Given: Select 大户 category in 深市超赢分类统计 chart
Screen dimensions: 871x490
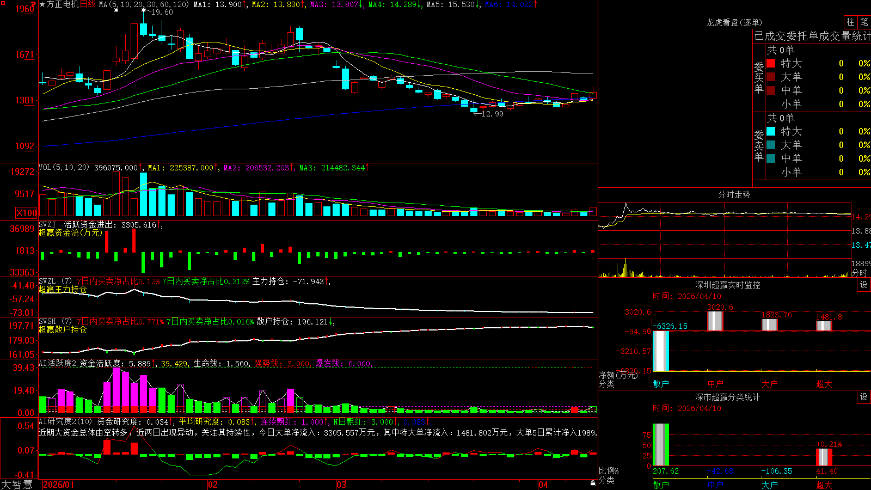Looking at the screenshot, I should (x=770, y=485).
